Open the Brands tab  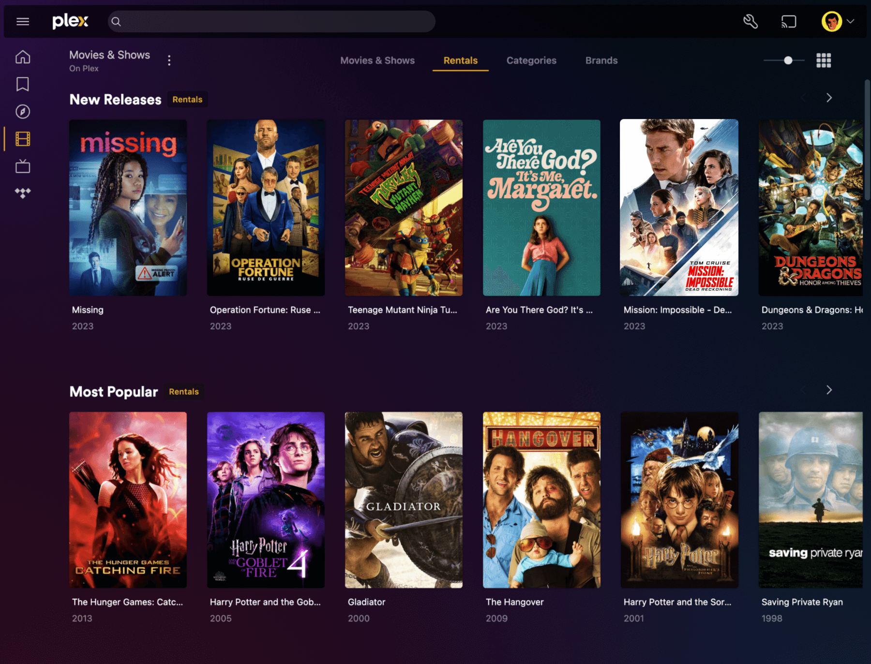(x=601, y=60)
